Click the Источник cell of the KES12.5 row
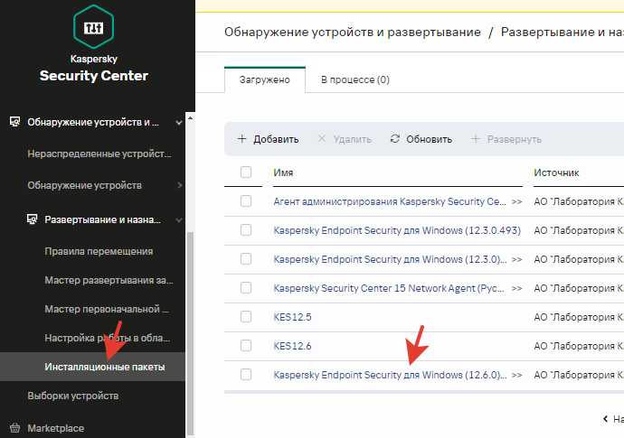 coord(579,317)
